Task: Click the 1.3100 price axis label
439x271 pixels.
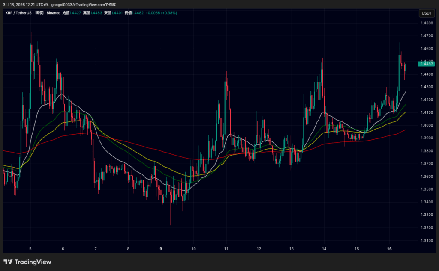Action: (426, 241)
